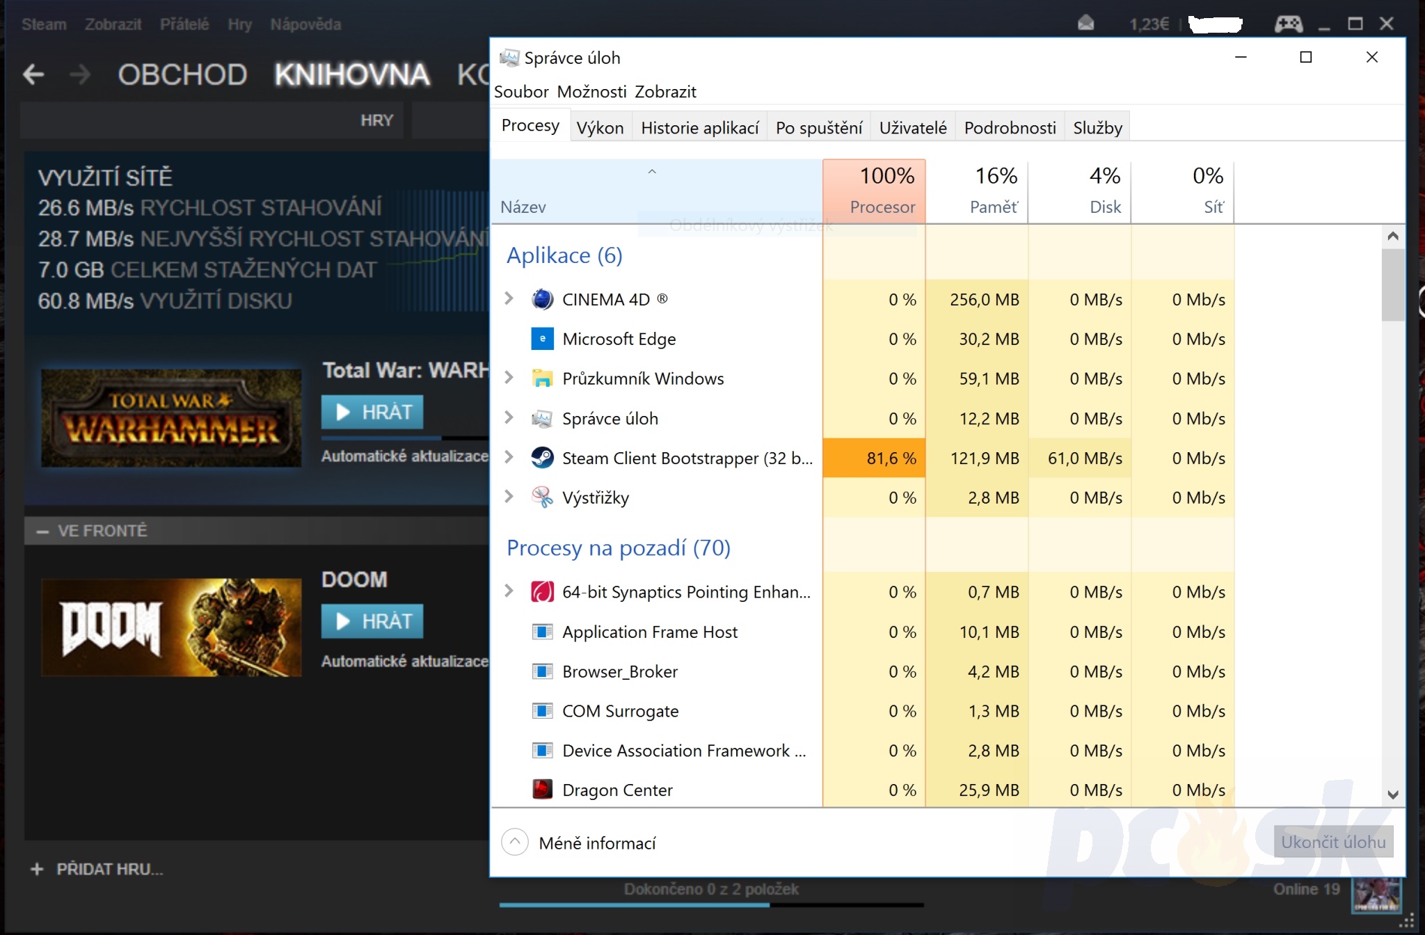This screenshot has width=1425, height=935.
Task: Click the Total War Warhammer banner thumbnail
Action: 171,417
